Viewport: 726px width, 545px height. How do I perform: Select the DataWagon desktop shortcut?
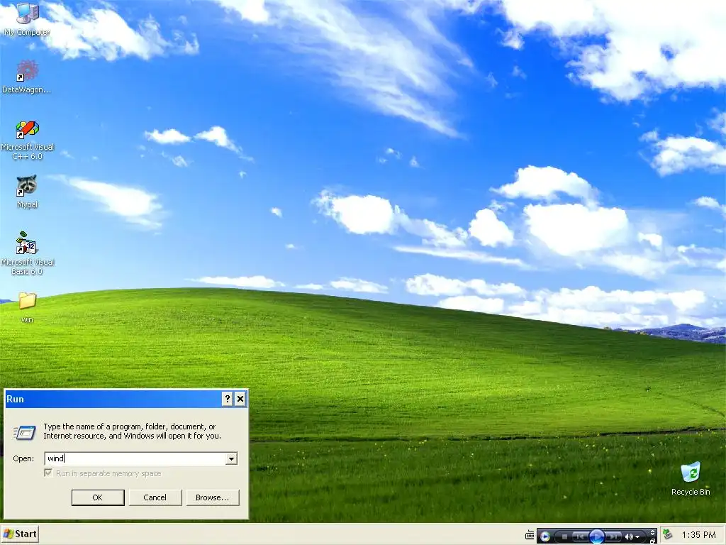[x=27, y=77]
